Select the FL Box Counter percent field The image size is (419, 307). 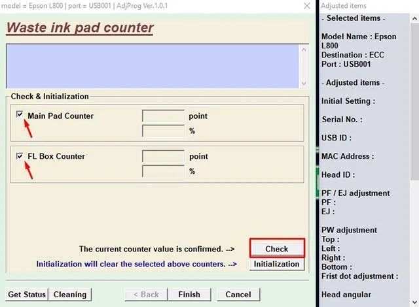pos(163,171)
